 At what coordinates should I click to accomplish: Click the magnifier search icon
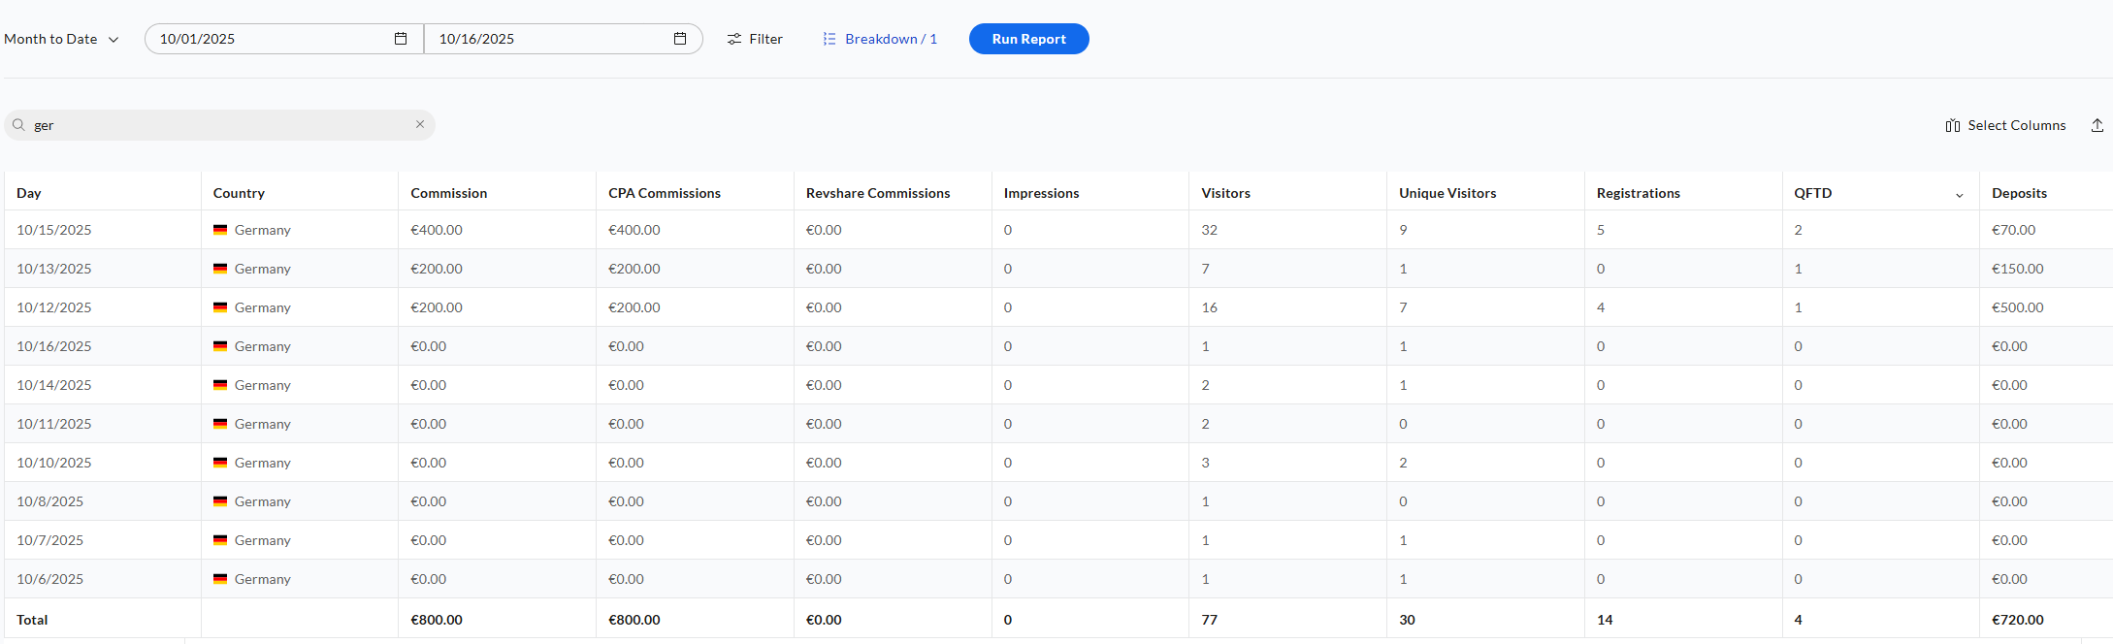coord(18,125)
